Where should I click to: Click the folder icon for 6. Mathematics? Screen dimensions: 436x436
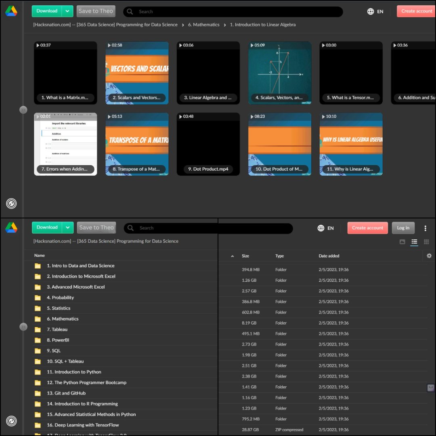coord(38,319)
